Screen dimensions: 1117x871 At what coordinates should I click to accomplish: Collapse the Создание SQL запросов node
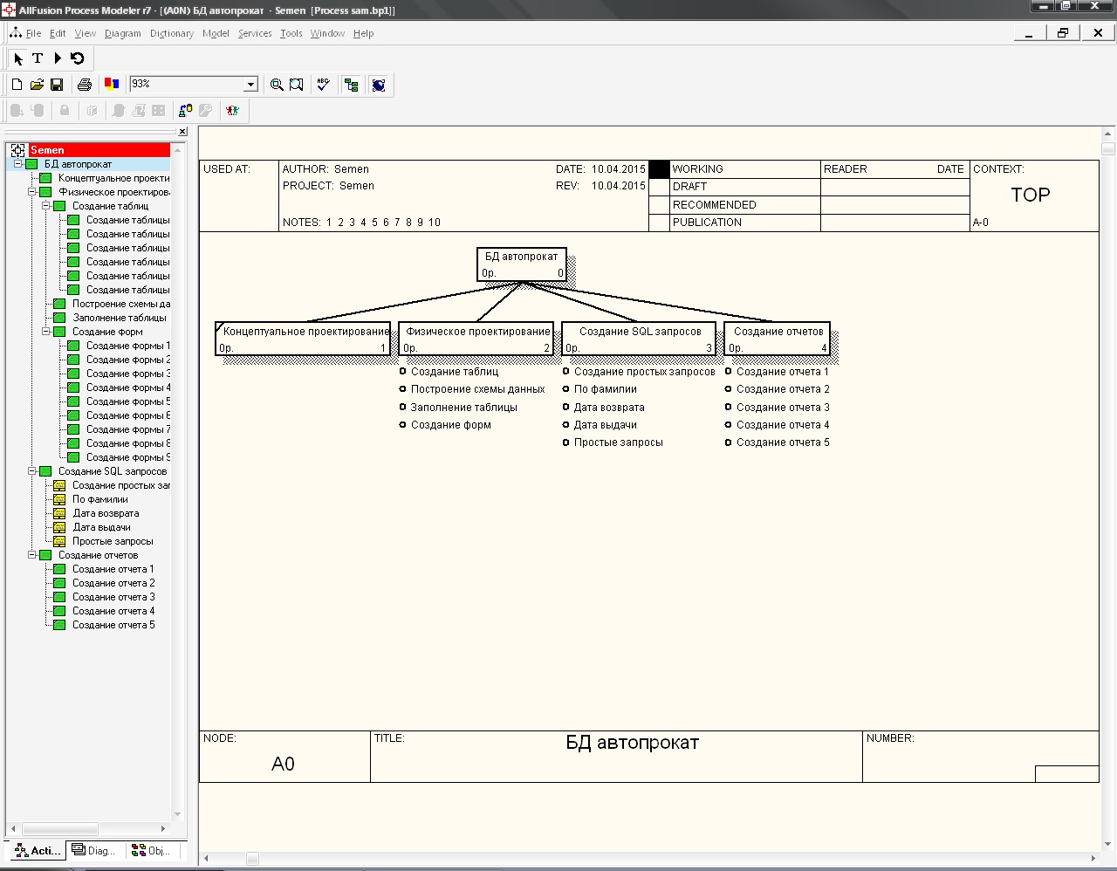click(32, 471)
